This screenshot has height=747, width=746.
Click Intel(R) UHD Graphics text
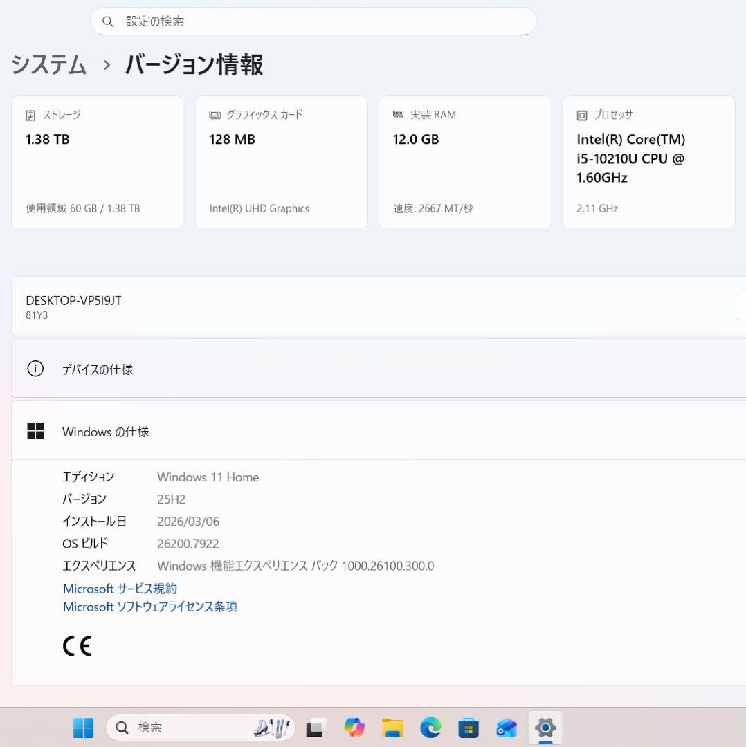[260, 209]
